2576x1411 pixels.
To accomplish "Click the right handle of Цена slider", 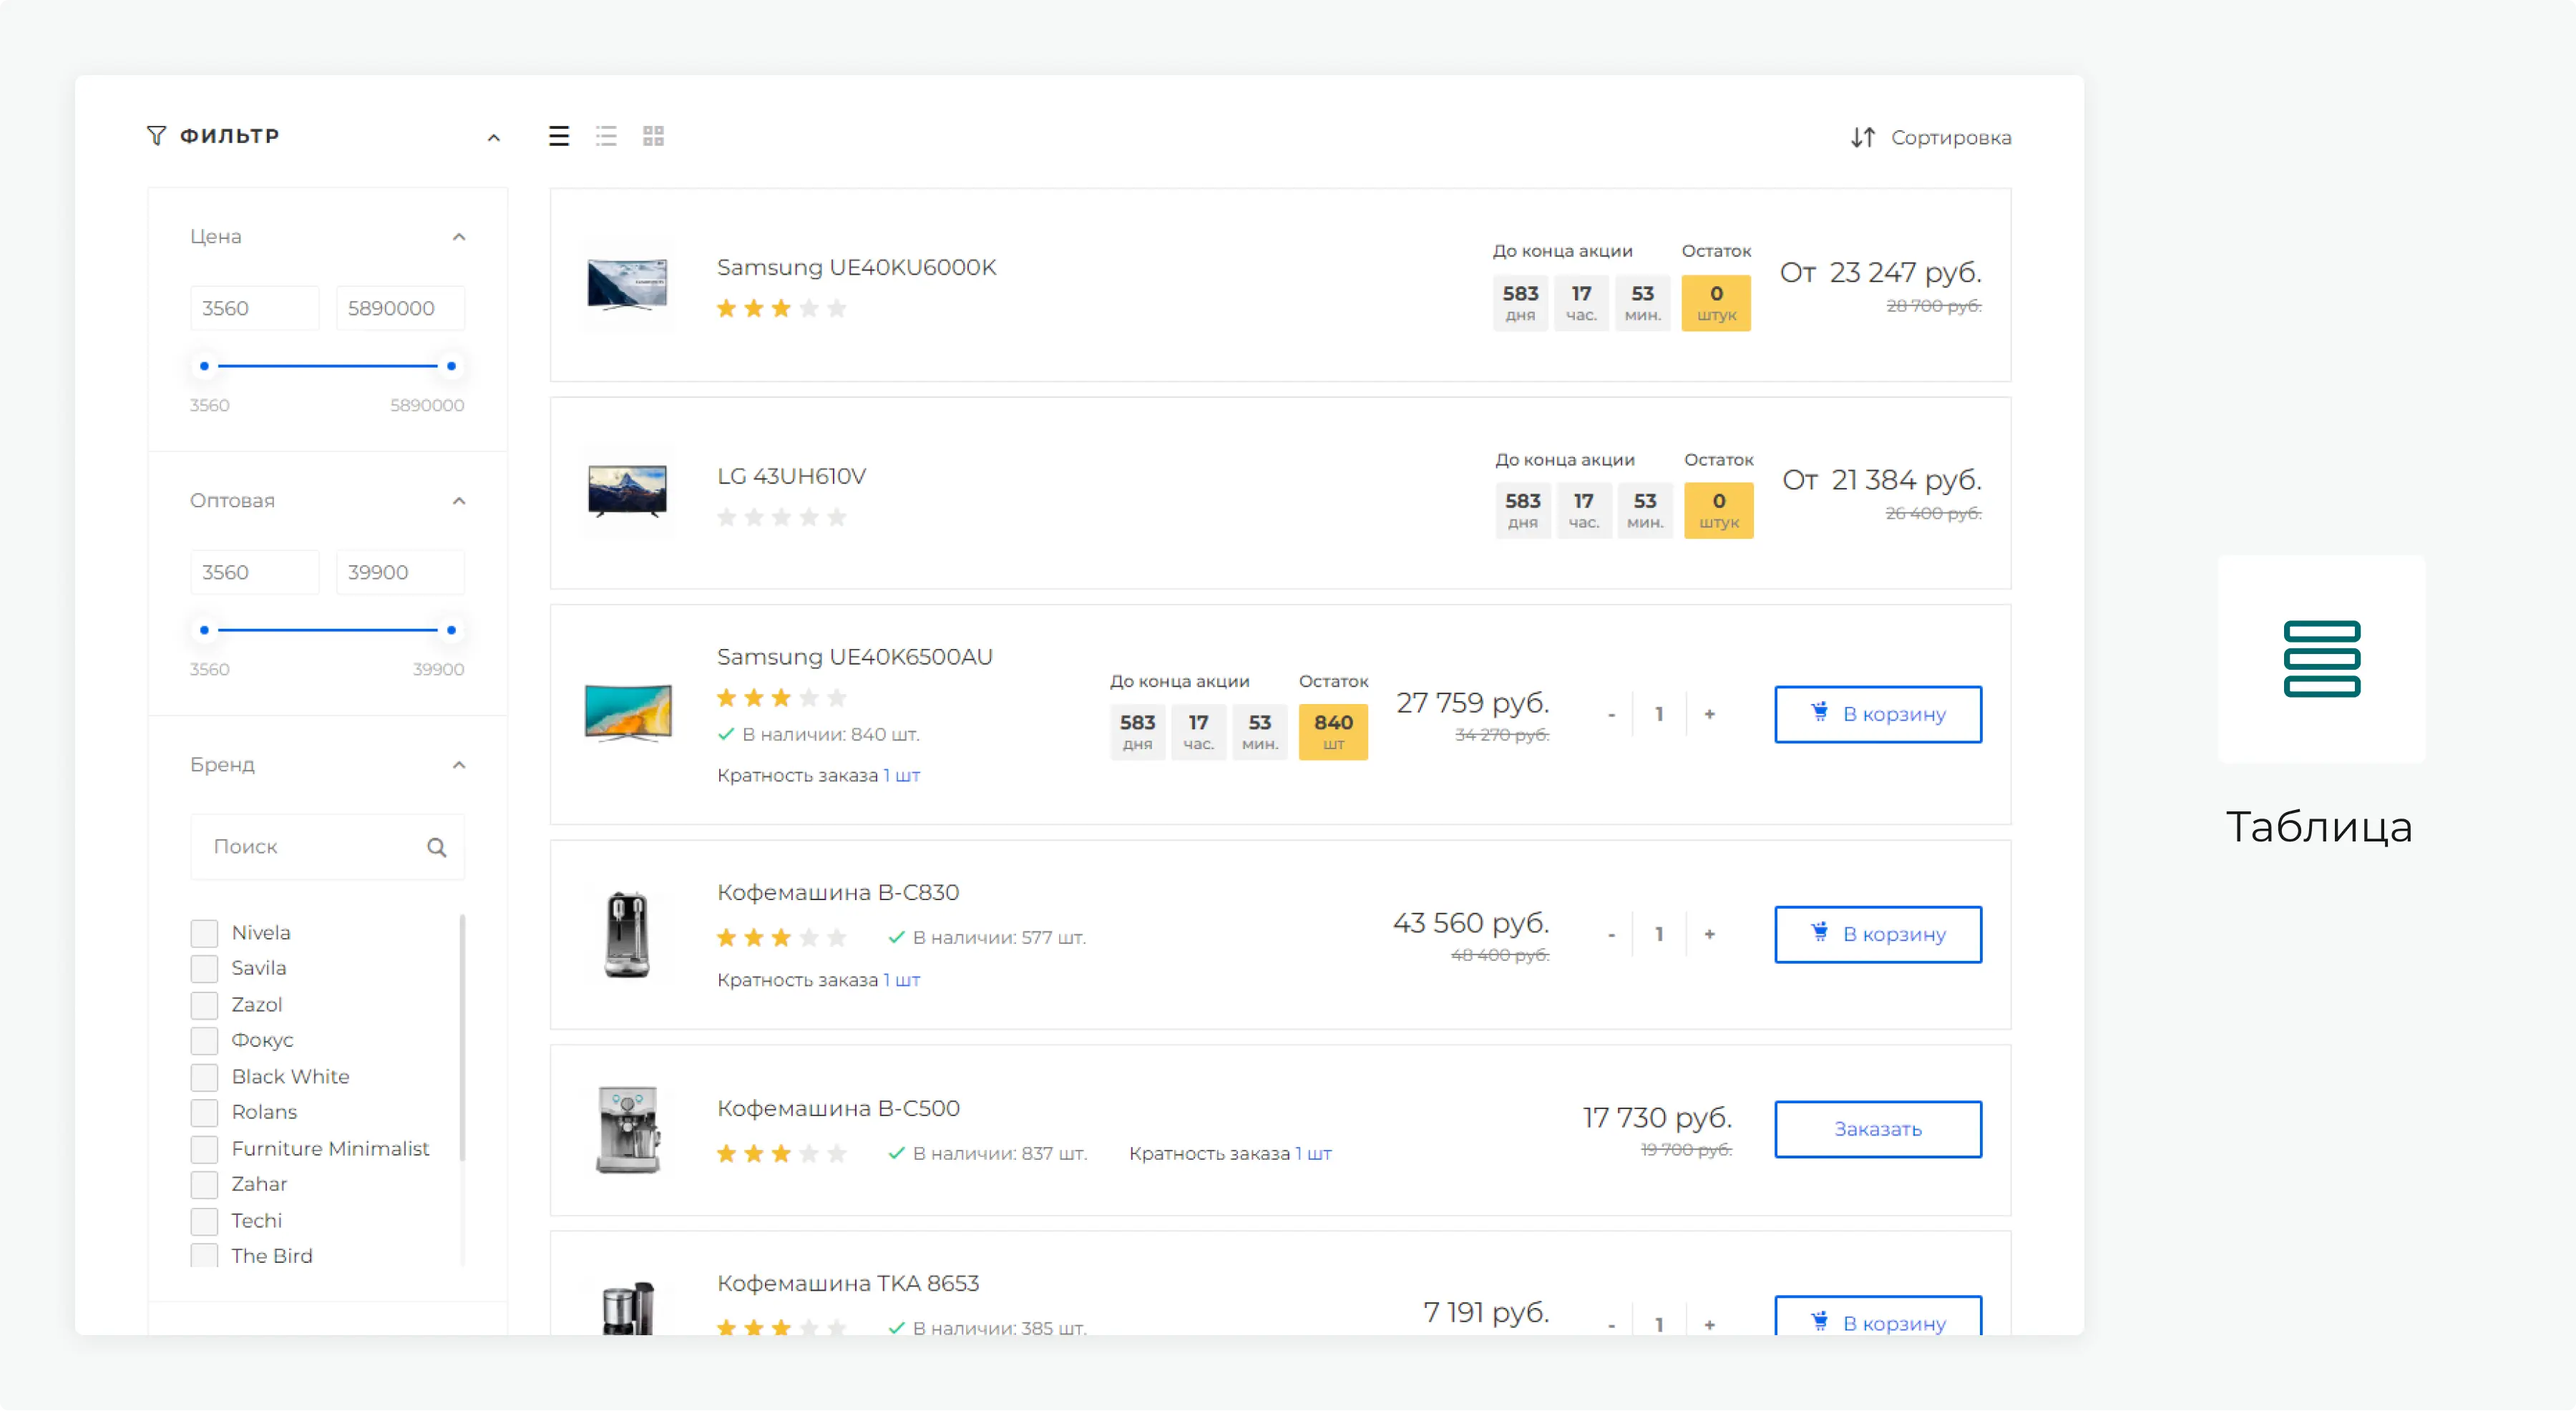I will (x=452, y=366).
